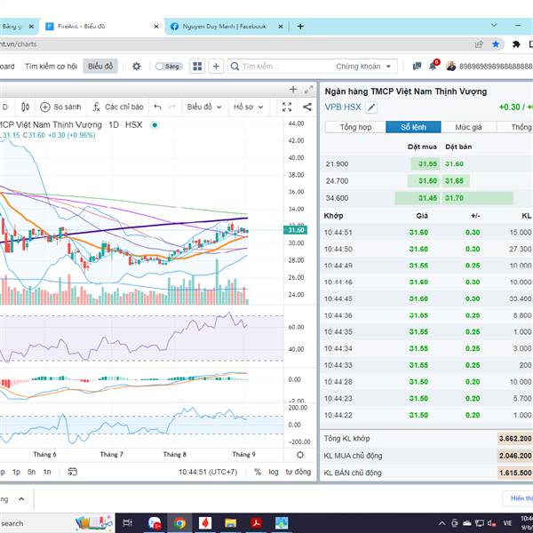Close the FireAnt browser tab
The width and height of the screenshot is (533, 533).
pos(156,27)
